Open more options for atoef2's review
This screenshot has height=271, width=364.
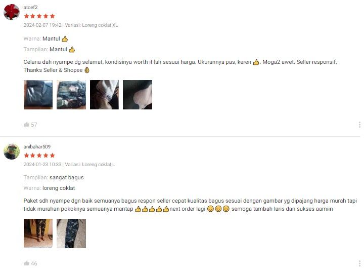[x=359, y=125]
